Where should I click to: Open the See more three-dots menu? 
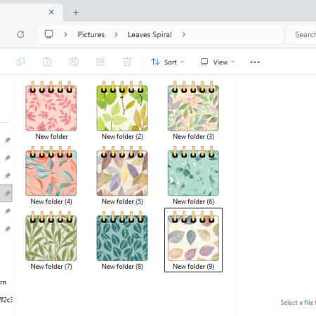pyautogui.click(x=255, y=62)
